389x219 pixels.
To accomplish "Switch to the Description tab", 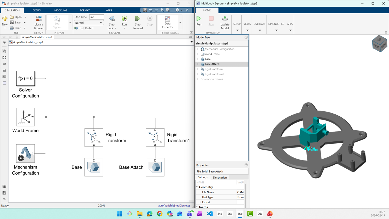I will coord(220,178).
